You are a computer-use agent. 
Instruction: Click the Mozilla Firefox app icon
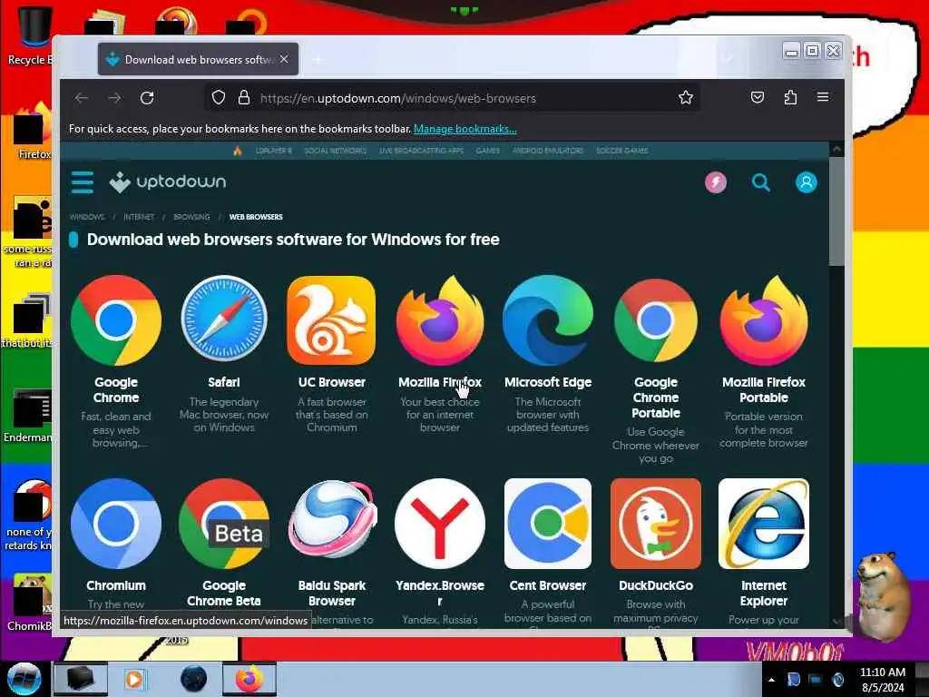point(440,320)
